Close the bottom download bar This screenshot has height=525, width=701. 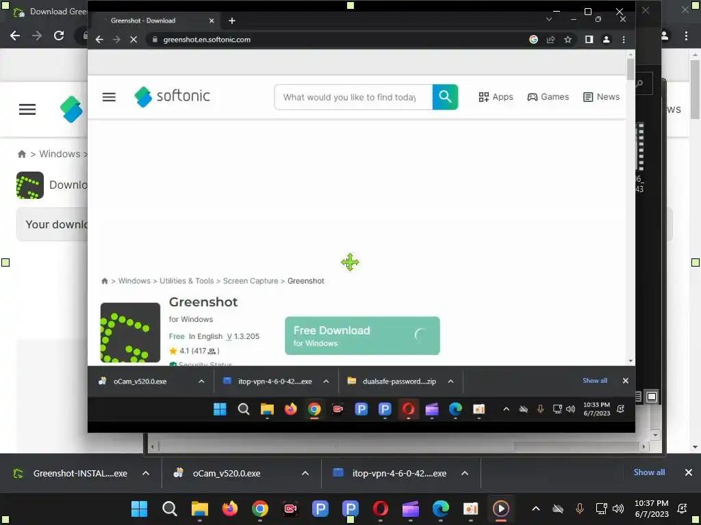click(689, 472)
